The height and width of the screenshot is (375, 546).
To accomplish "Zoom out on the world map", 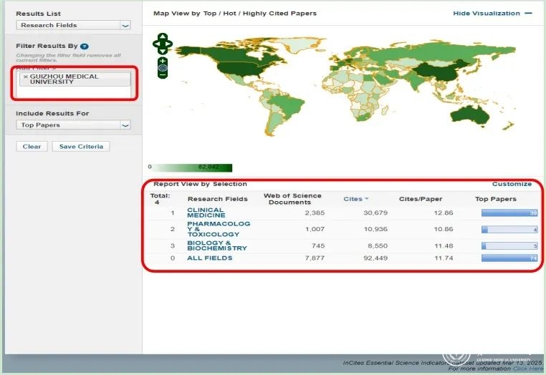I will [x=162, y=74].
